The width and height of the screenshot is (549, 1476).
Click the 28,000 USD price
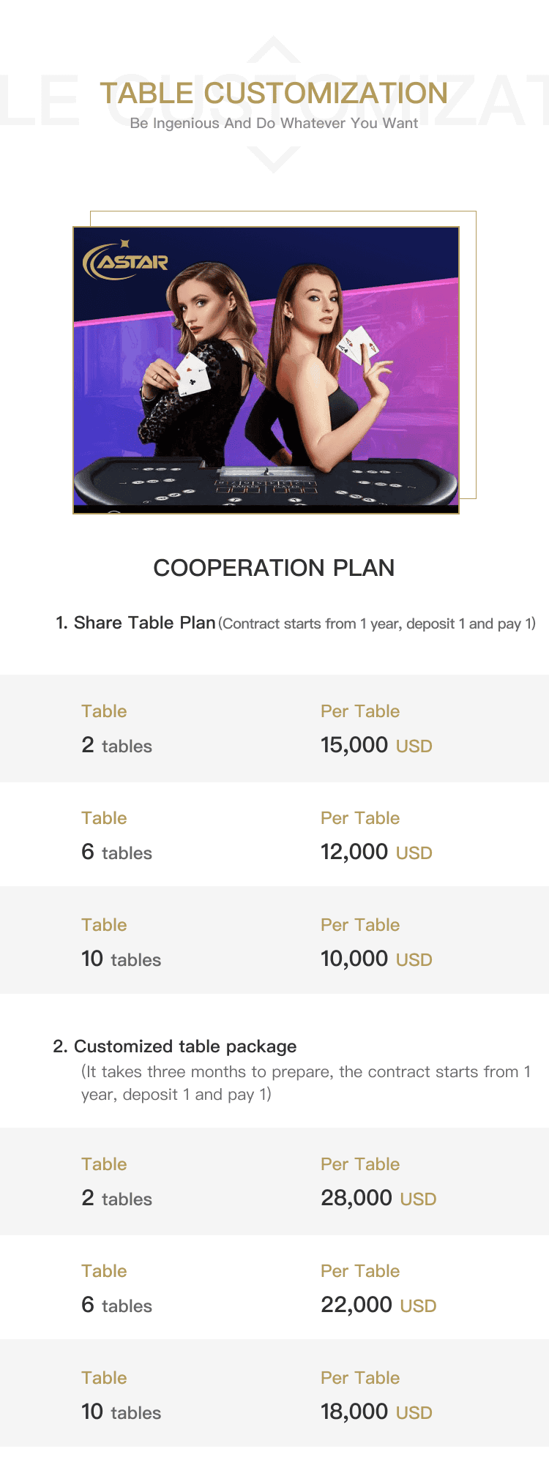tap(378, 1198)
